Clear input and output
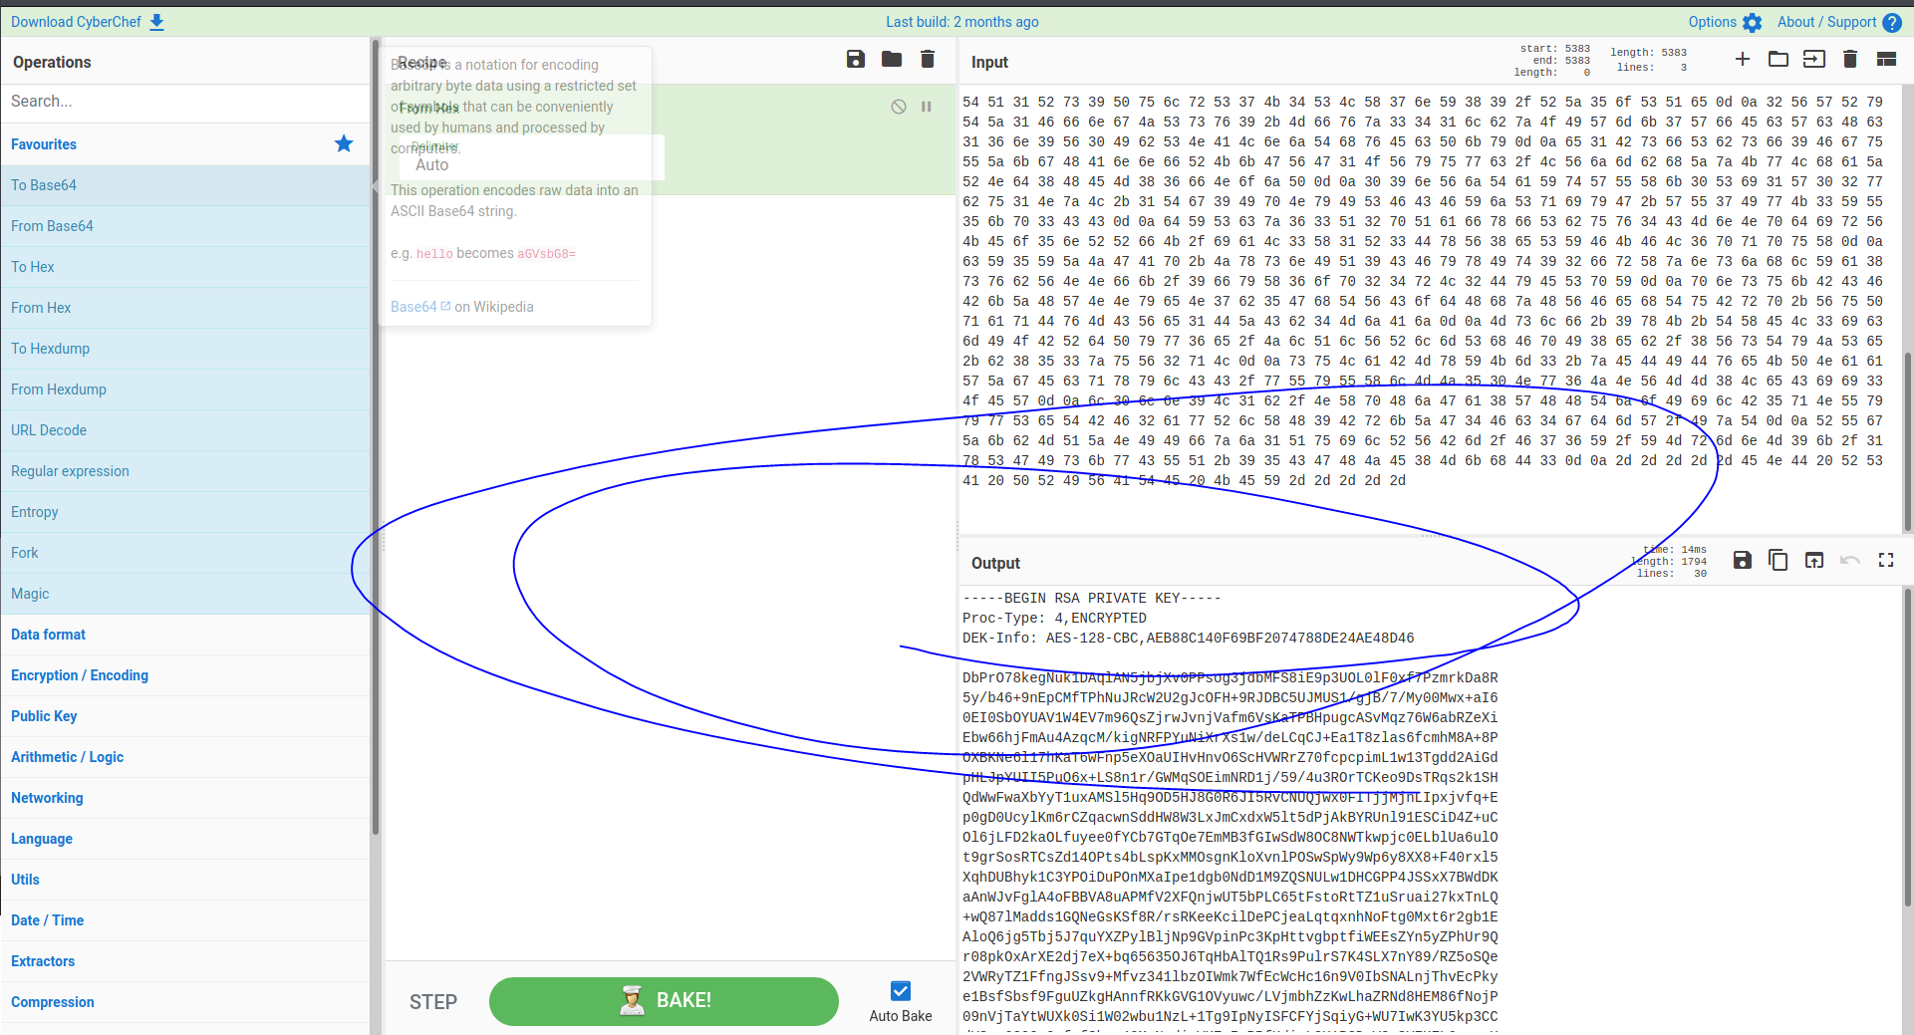 1850,59
